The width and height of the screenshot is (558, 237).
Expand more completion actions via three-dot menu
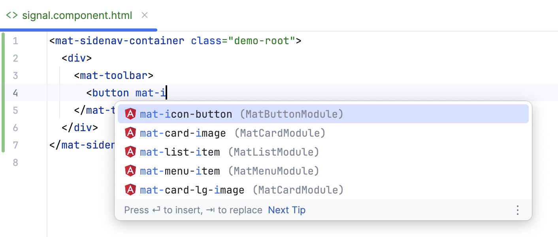[518, 210]
